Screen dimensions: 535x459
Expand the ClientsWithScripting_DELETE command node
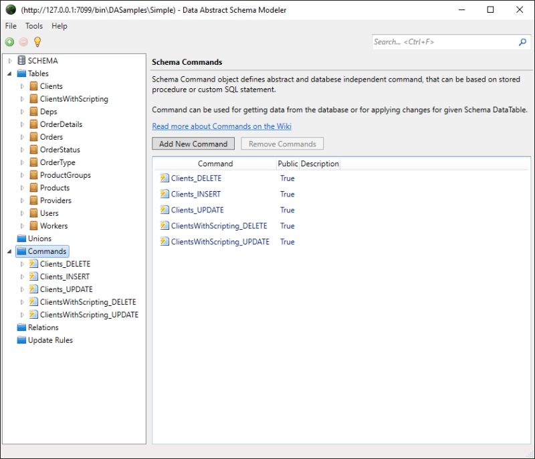coord(22,302)
